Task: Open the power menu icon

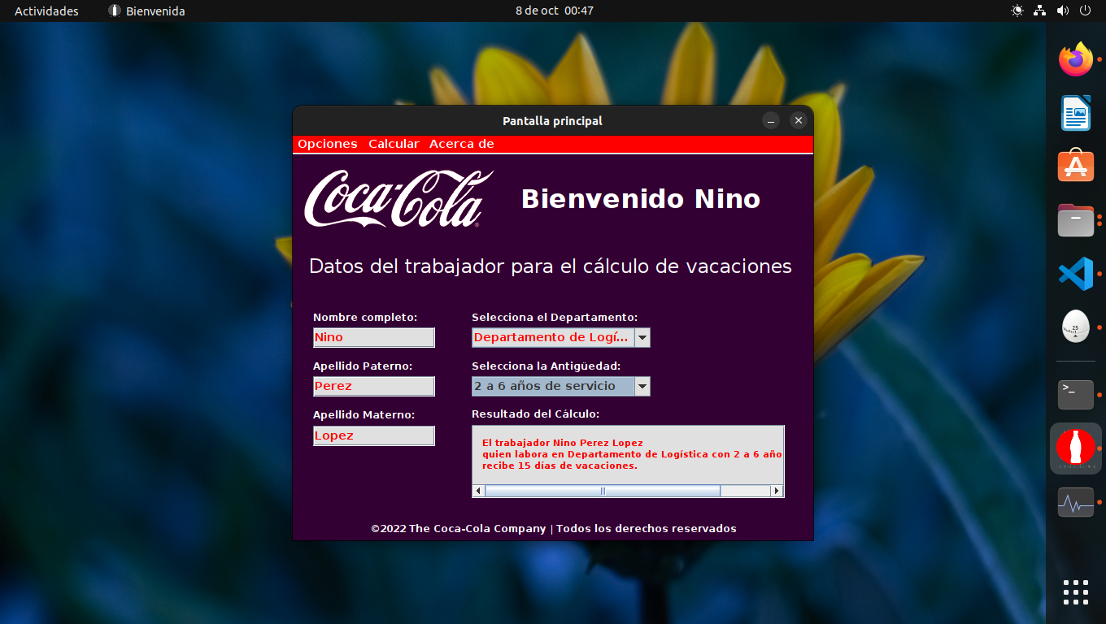Action: tap(1085, 11)
